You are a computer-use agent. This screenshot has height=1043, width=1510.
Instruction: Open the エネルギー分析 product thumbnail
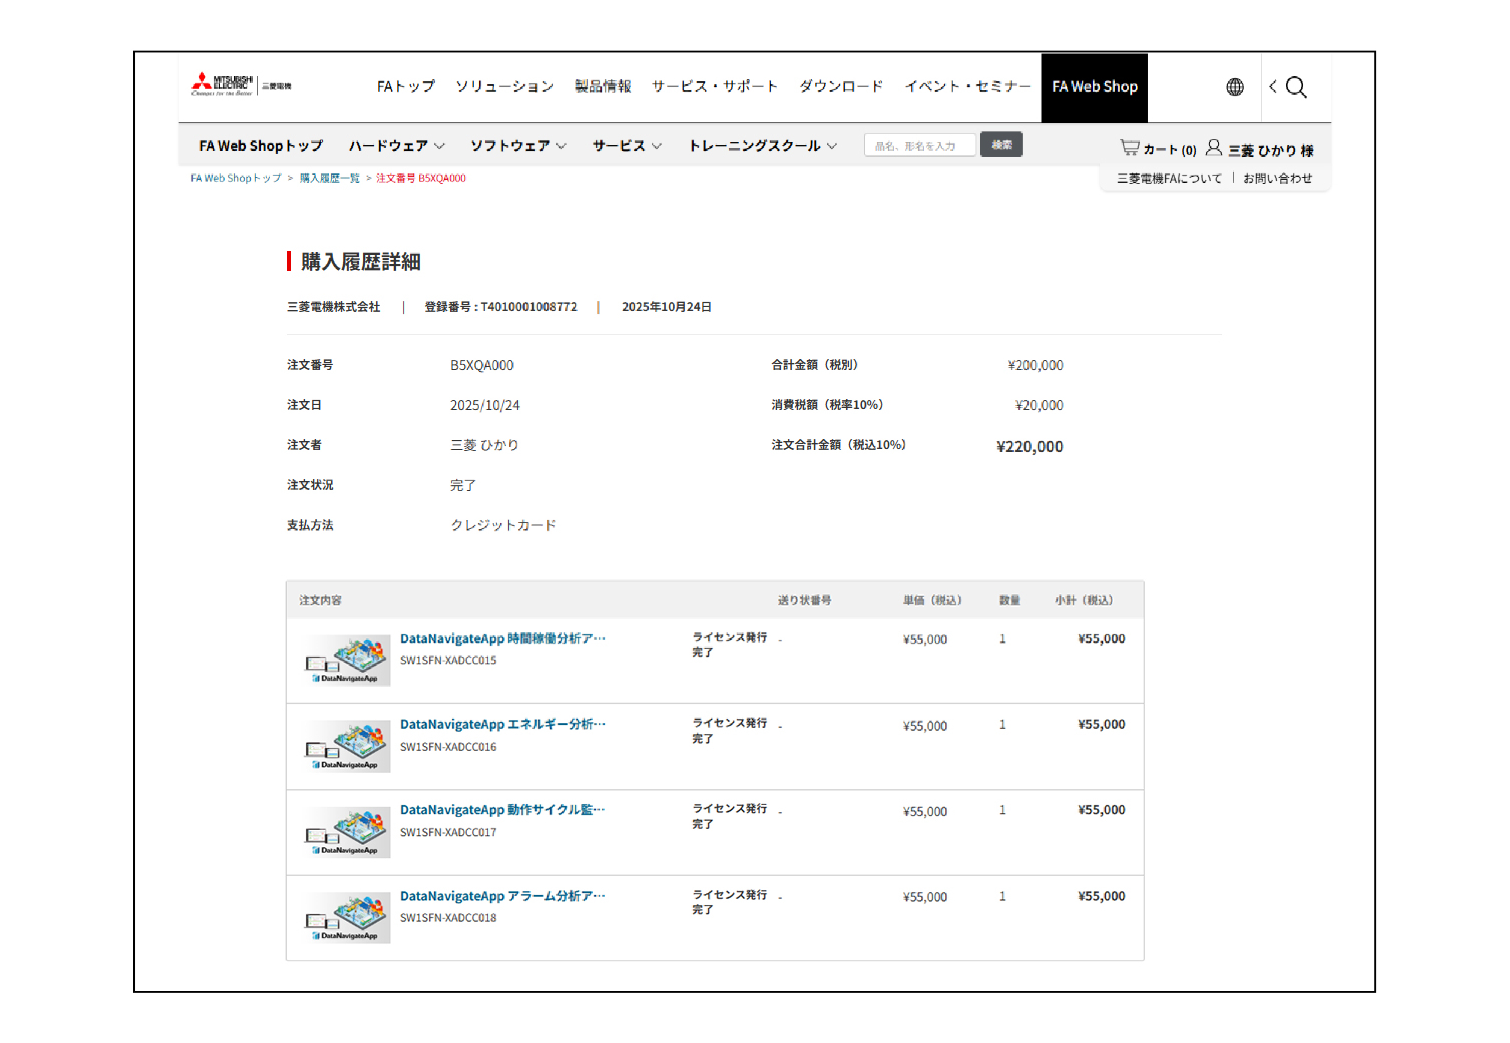click(347, 746)
